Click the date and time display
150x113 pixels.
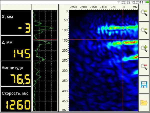130,2
